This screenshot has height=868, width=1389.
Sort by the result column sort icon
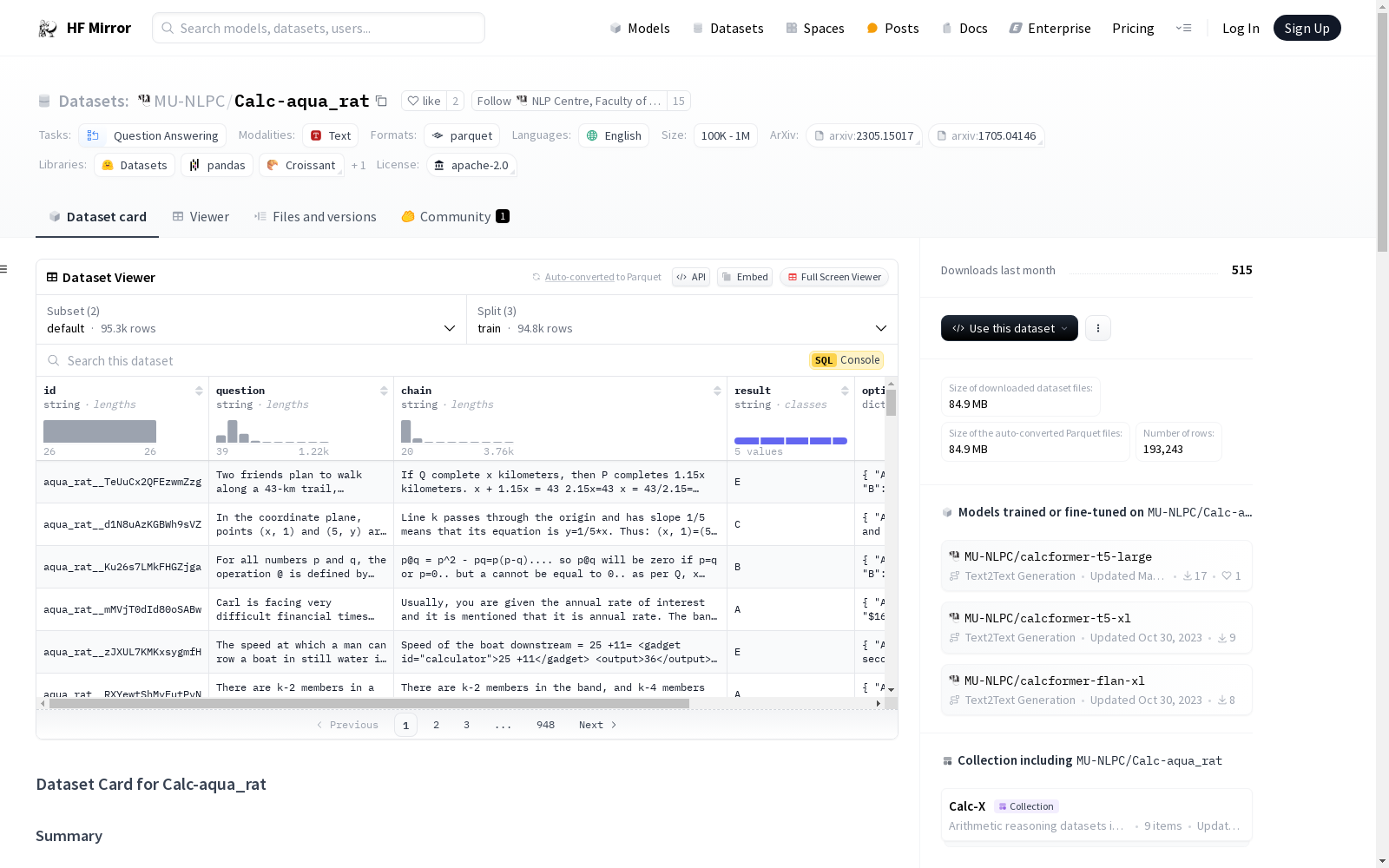pos(845,391)
